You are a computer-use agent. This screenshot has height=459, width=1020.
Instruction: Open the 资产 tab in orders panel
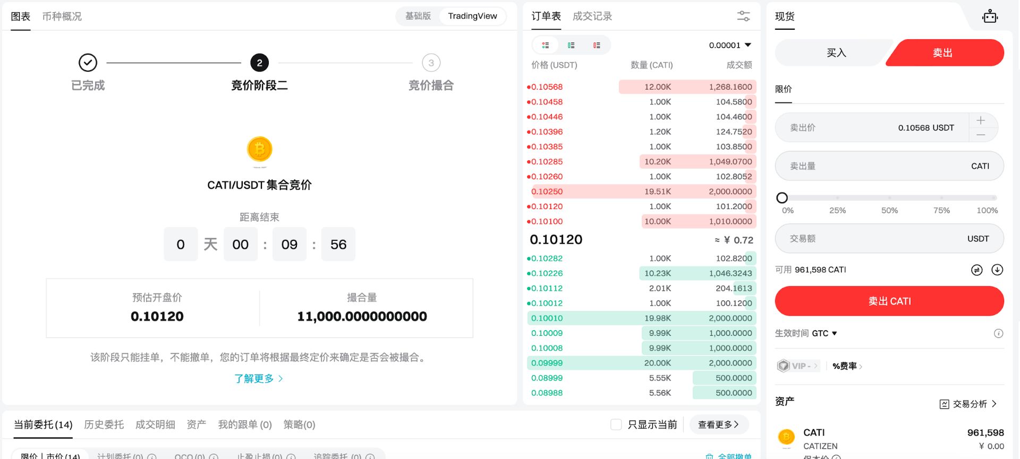pyautogui.click(x=197, y=425)
